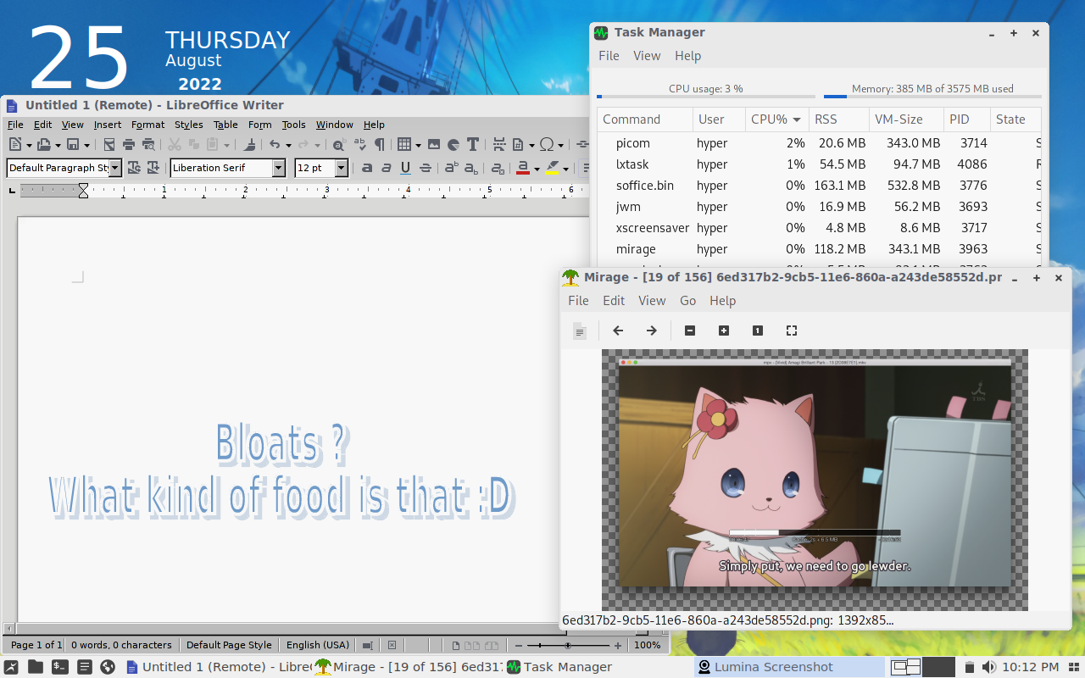Click volume speaker icon in system tray

pyautogui.click(x=988, y=667)
